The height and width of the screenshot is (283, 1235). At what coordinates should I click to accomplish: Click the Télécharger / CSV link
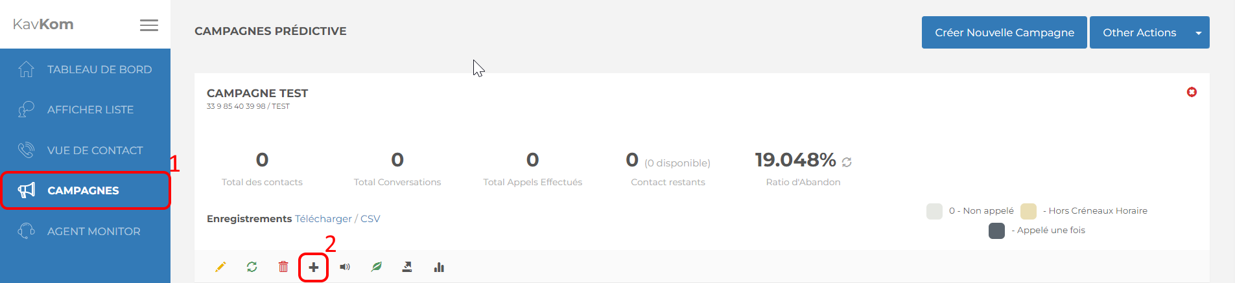[337, 219]
